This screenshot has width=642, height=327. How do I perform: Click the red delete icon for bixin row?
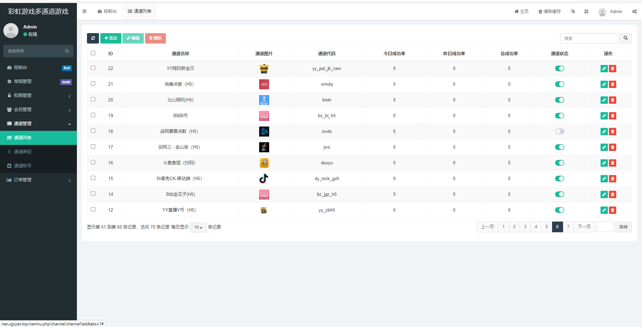(x=613, y=100)
